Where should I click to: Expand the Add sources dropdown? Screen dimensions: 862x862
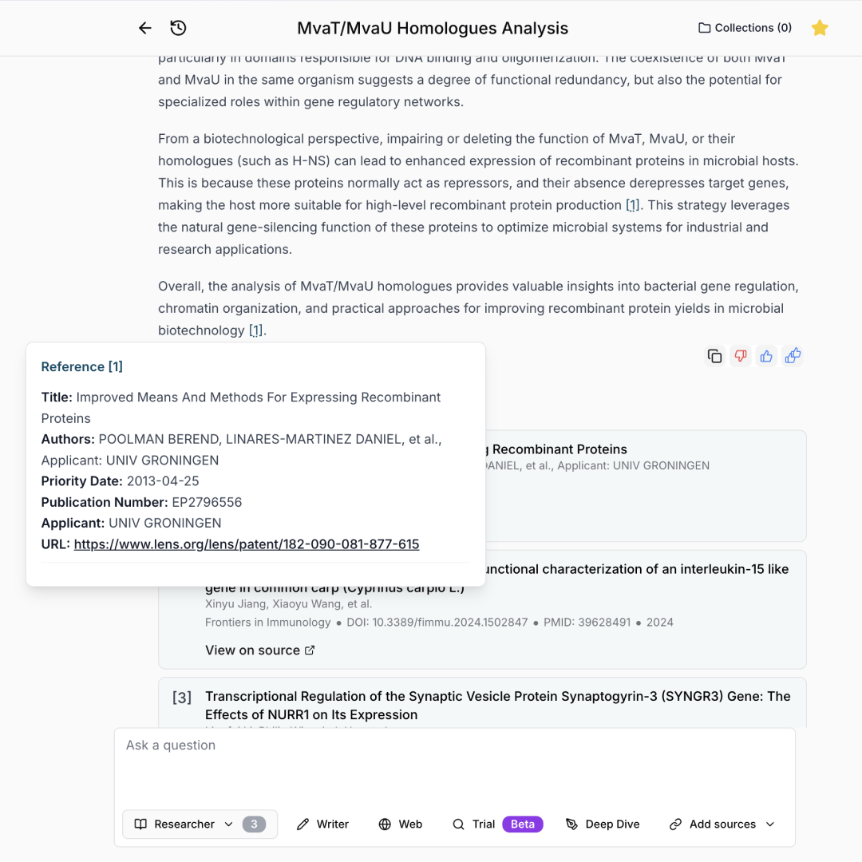(722, 824)
